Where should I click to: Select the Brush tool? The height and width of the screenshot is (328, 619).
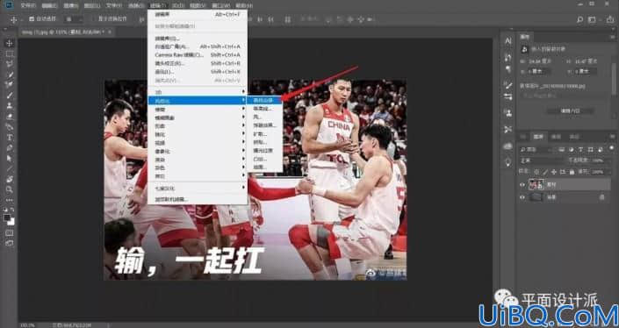(x=10, y=96)
